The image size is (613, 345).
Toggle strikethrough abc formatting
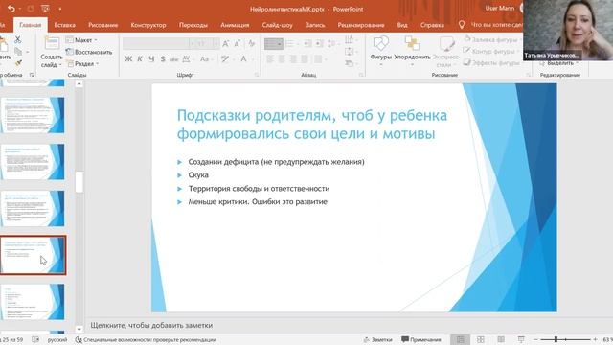[x=174, y=59]
